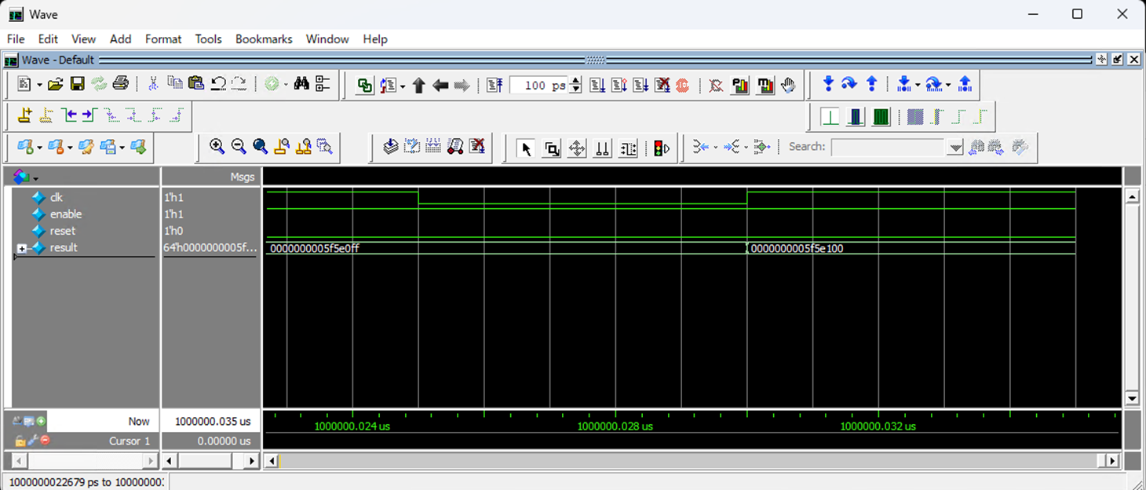Save the wave format with floppy icon
The image size is (1146, 490).
point(77,84)
